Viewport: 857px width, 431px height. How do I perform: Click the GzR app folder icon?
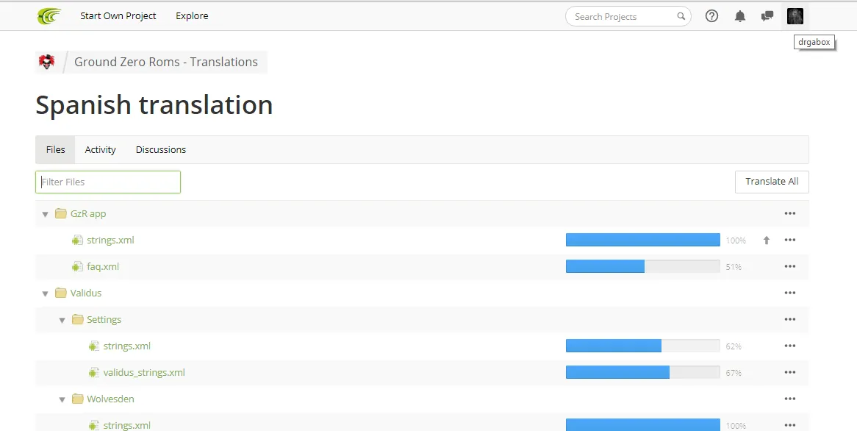coord(61,213)
